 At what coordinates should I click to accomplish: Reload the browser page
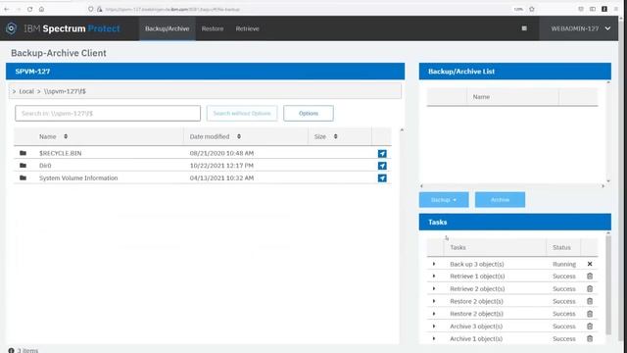pos(30,9)
